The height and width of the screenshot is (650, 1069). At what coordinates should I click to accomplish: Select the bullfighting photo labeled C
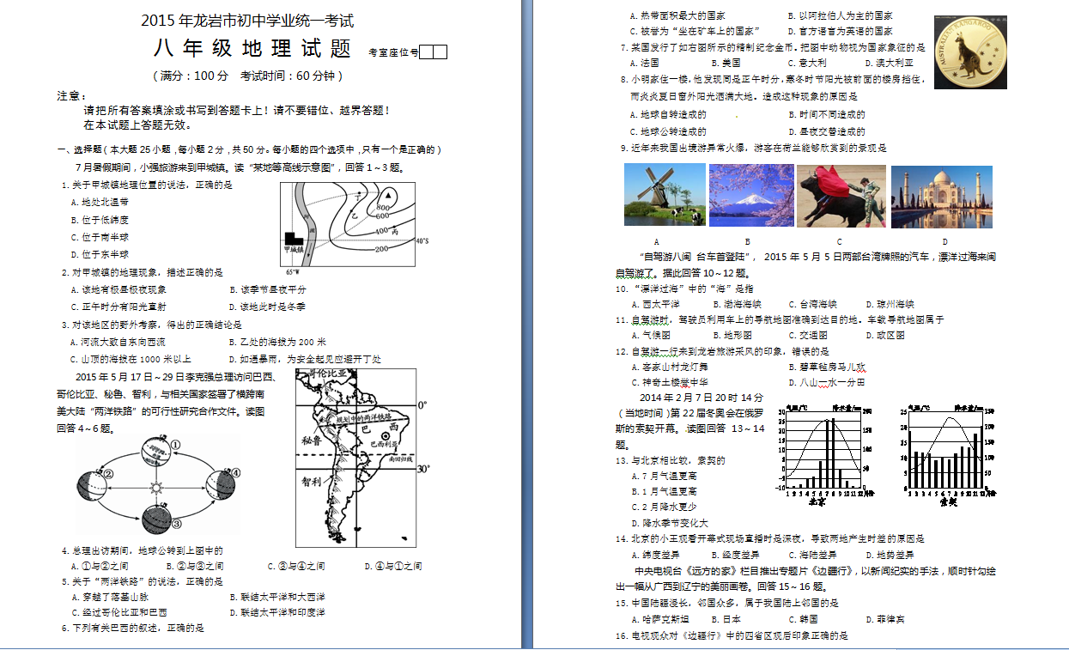pos(841,196)
